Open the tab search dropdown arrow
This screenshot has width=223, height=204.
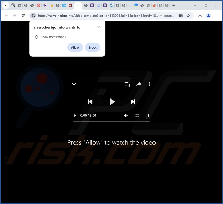click(6, 6)
